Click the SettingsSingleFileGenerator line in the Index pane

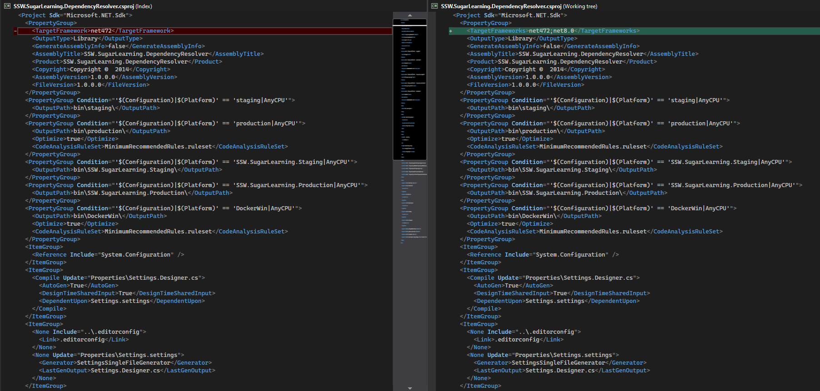click(x=125, y=363)
